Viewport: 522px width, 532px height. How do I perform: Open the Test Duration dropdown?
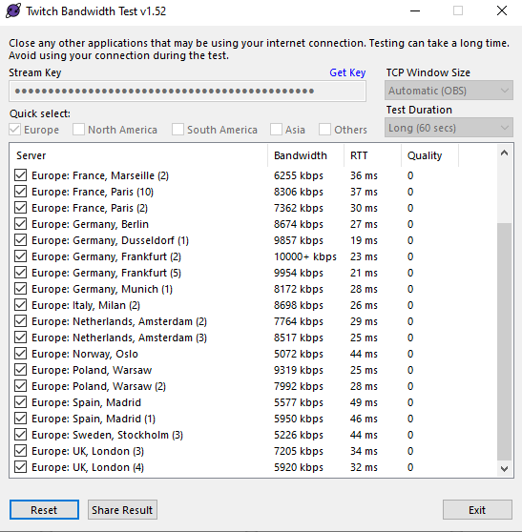(x=449, y=128)
